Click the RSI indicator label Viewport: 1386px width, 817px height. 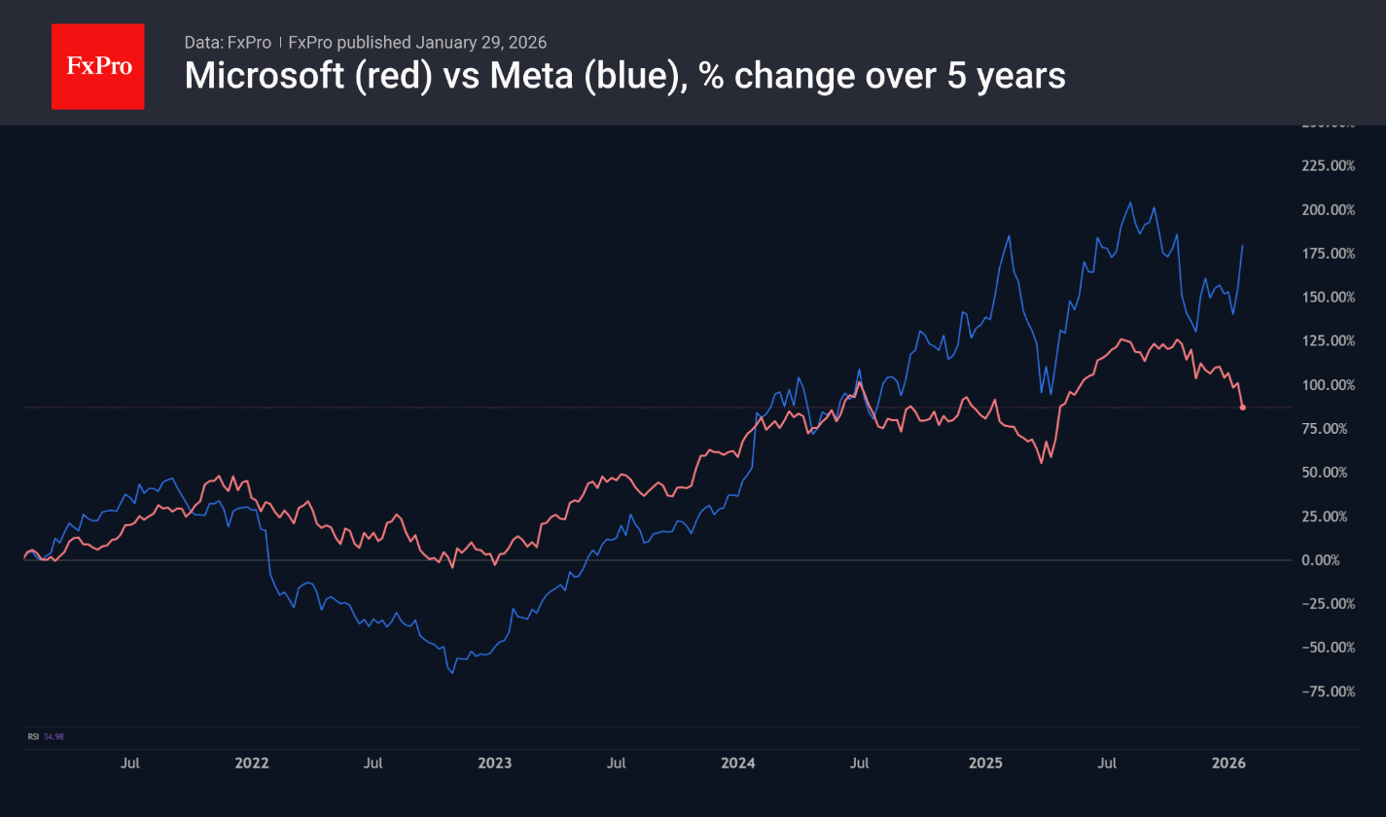pos(33,736)
